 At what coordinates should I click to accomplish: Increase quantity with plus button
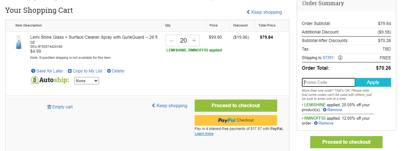tap(194, 40)
